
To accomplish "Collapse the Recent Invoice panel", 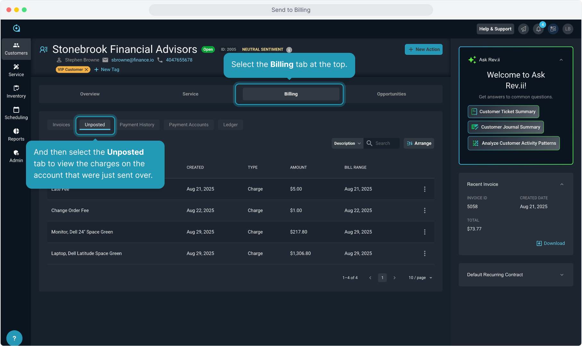I will [562, 184].
